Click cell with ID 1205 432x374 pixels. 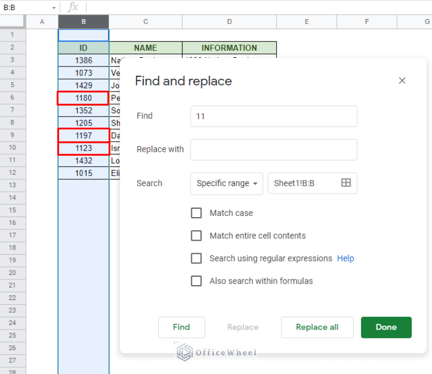tap(83, 123)
